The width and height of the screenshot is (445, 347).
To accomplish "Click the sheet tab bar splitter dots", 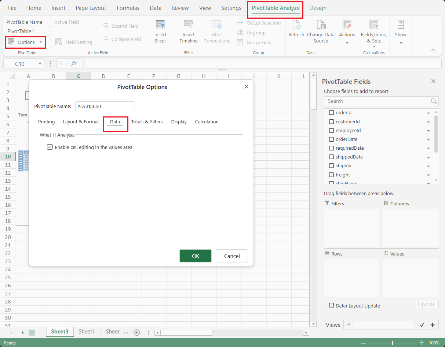I will pyautogui.click(x=149, y=333).
